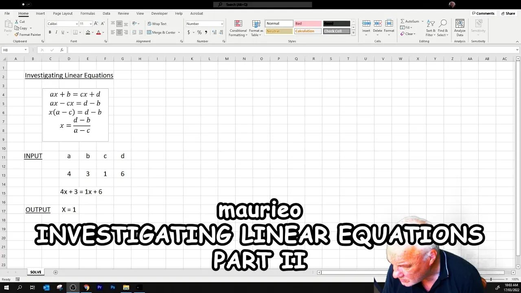This screenshot has height=293, width=521.
Task: Click the Increase Indent icon
Action: click(141, 32)
